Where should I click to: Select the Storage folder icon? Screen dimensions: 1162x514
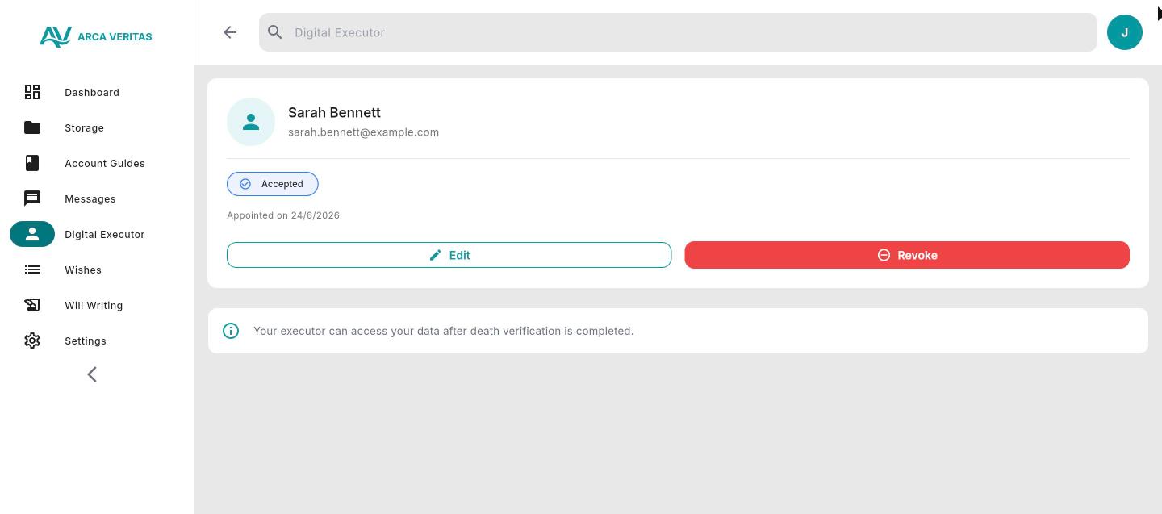tap(32, 127)
